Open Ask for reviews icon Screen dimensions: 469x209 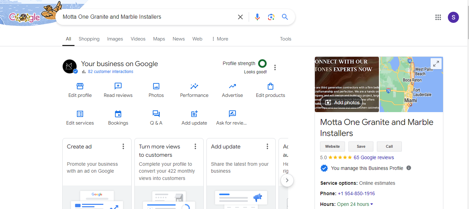(x=232, y=114)
